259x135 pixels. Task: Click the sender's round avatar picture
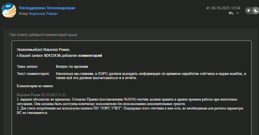tap(9, 11)
